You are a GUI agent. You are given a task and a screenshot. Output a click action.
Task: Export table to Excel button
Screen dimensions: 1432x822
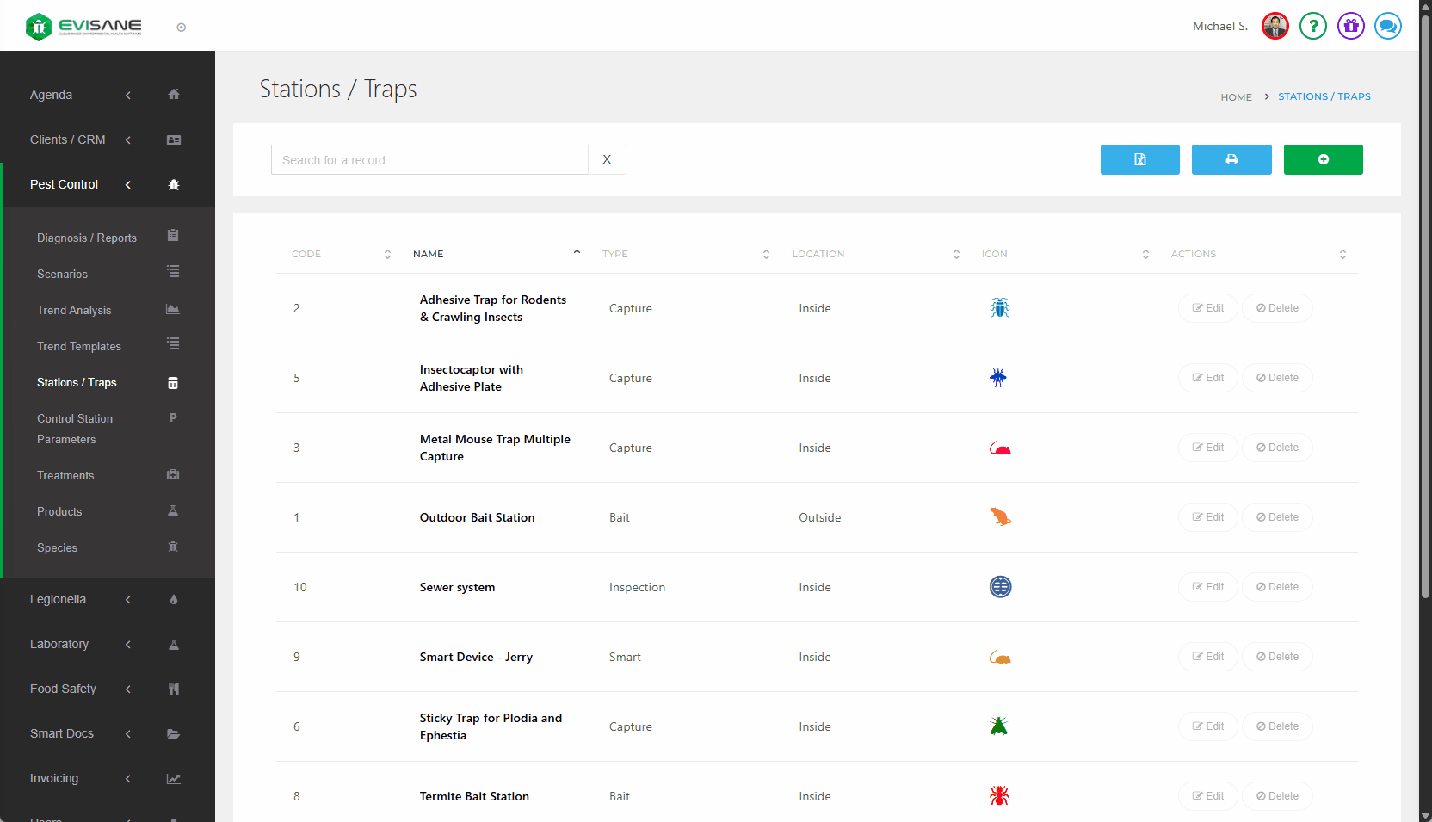pyautogui.click(x=1140, y=159)
